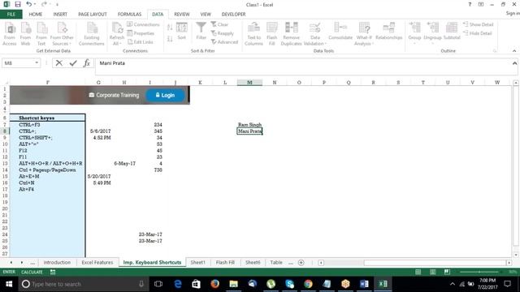The height and width of the screenshot is (292, 520).
Task: Switch to INSERT tab
Action: click(x=60, y=15)
